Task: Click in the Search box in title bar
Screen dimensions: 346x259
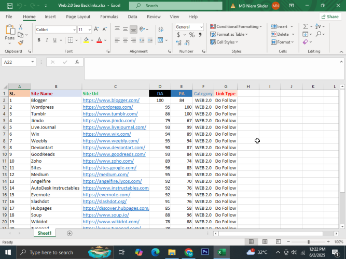Action: 176,6
